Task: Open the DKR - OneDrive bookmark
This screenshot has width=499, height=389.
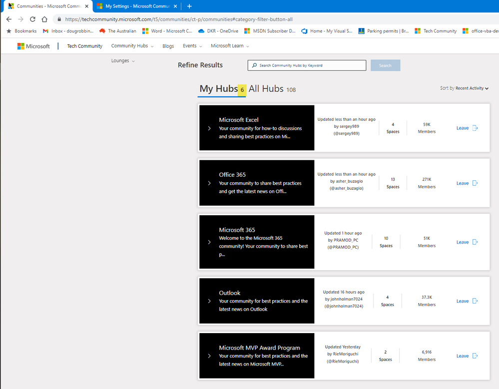Action: (218, 31)
